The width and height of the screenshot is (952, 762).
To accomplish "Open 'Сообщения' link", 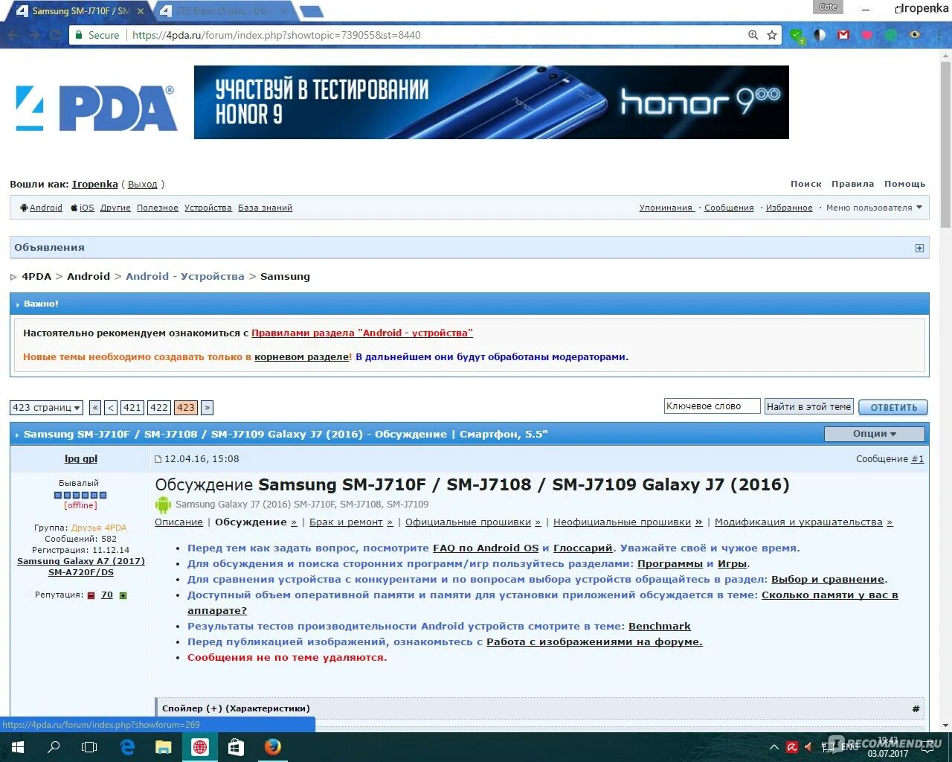I will point(729,208).
